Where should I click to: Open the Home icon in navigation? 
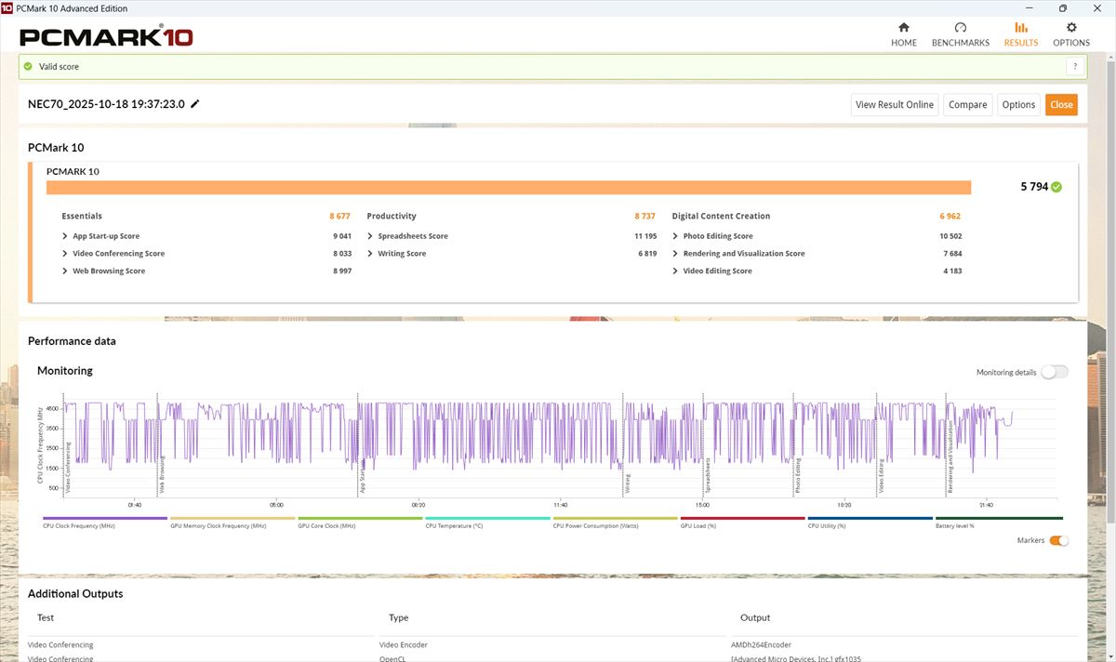903,28
